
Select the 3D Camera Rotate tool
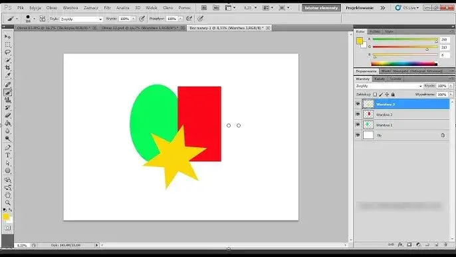(7, 187)
